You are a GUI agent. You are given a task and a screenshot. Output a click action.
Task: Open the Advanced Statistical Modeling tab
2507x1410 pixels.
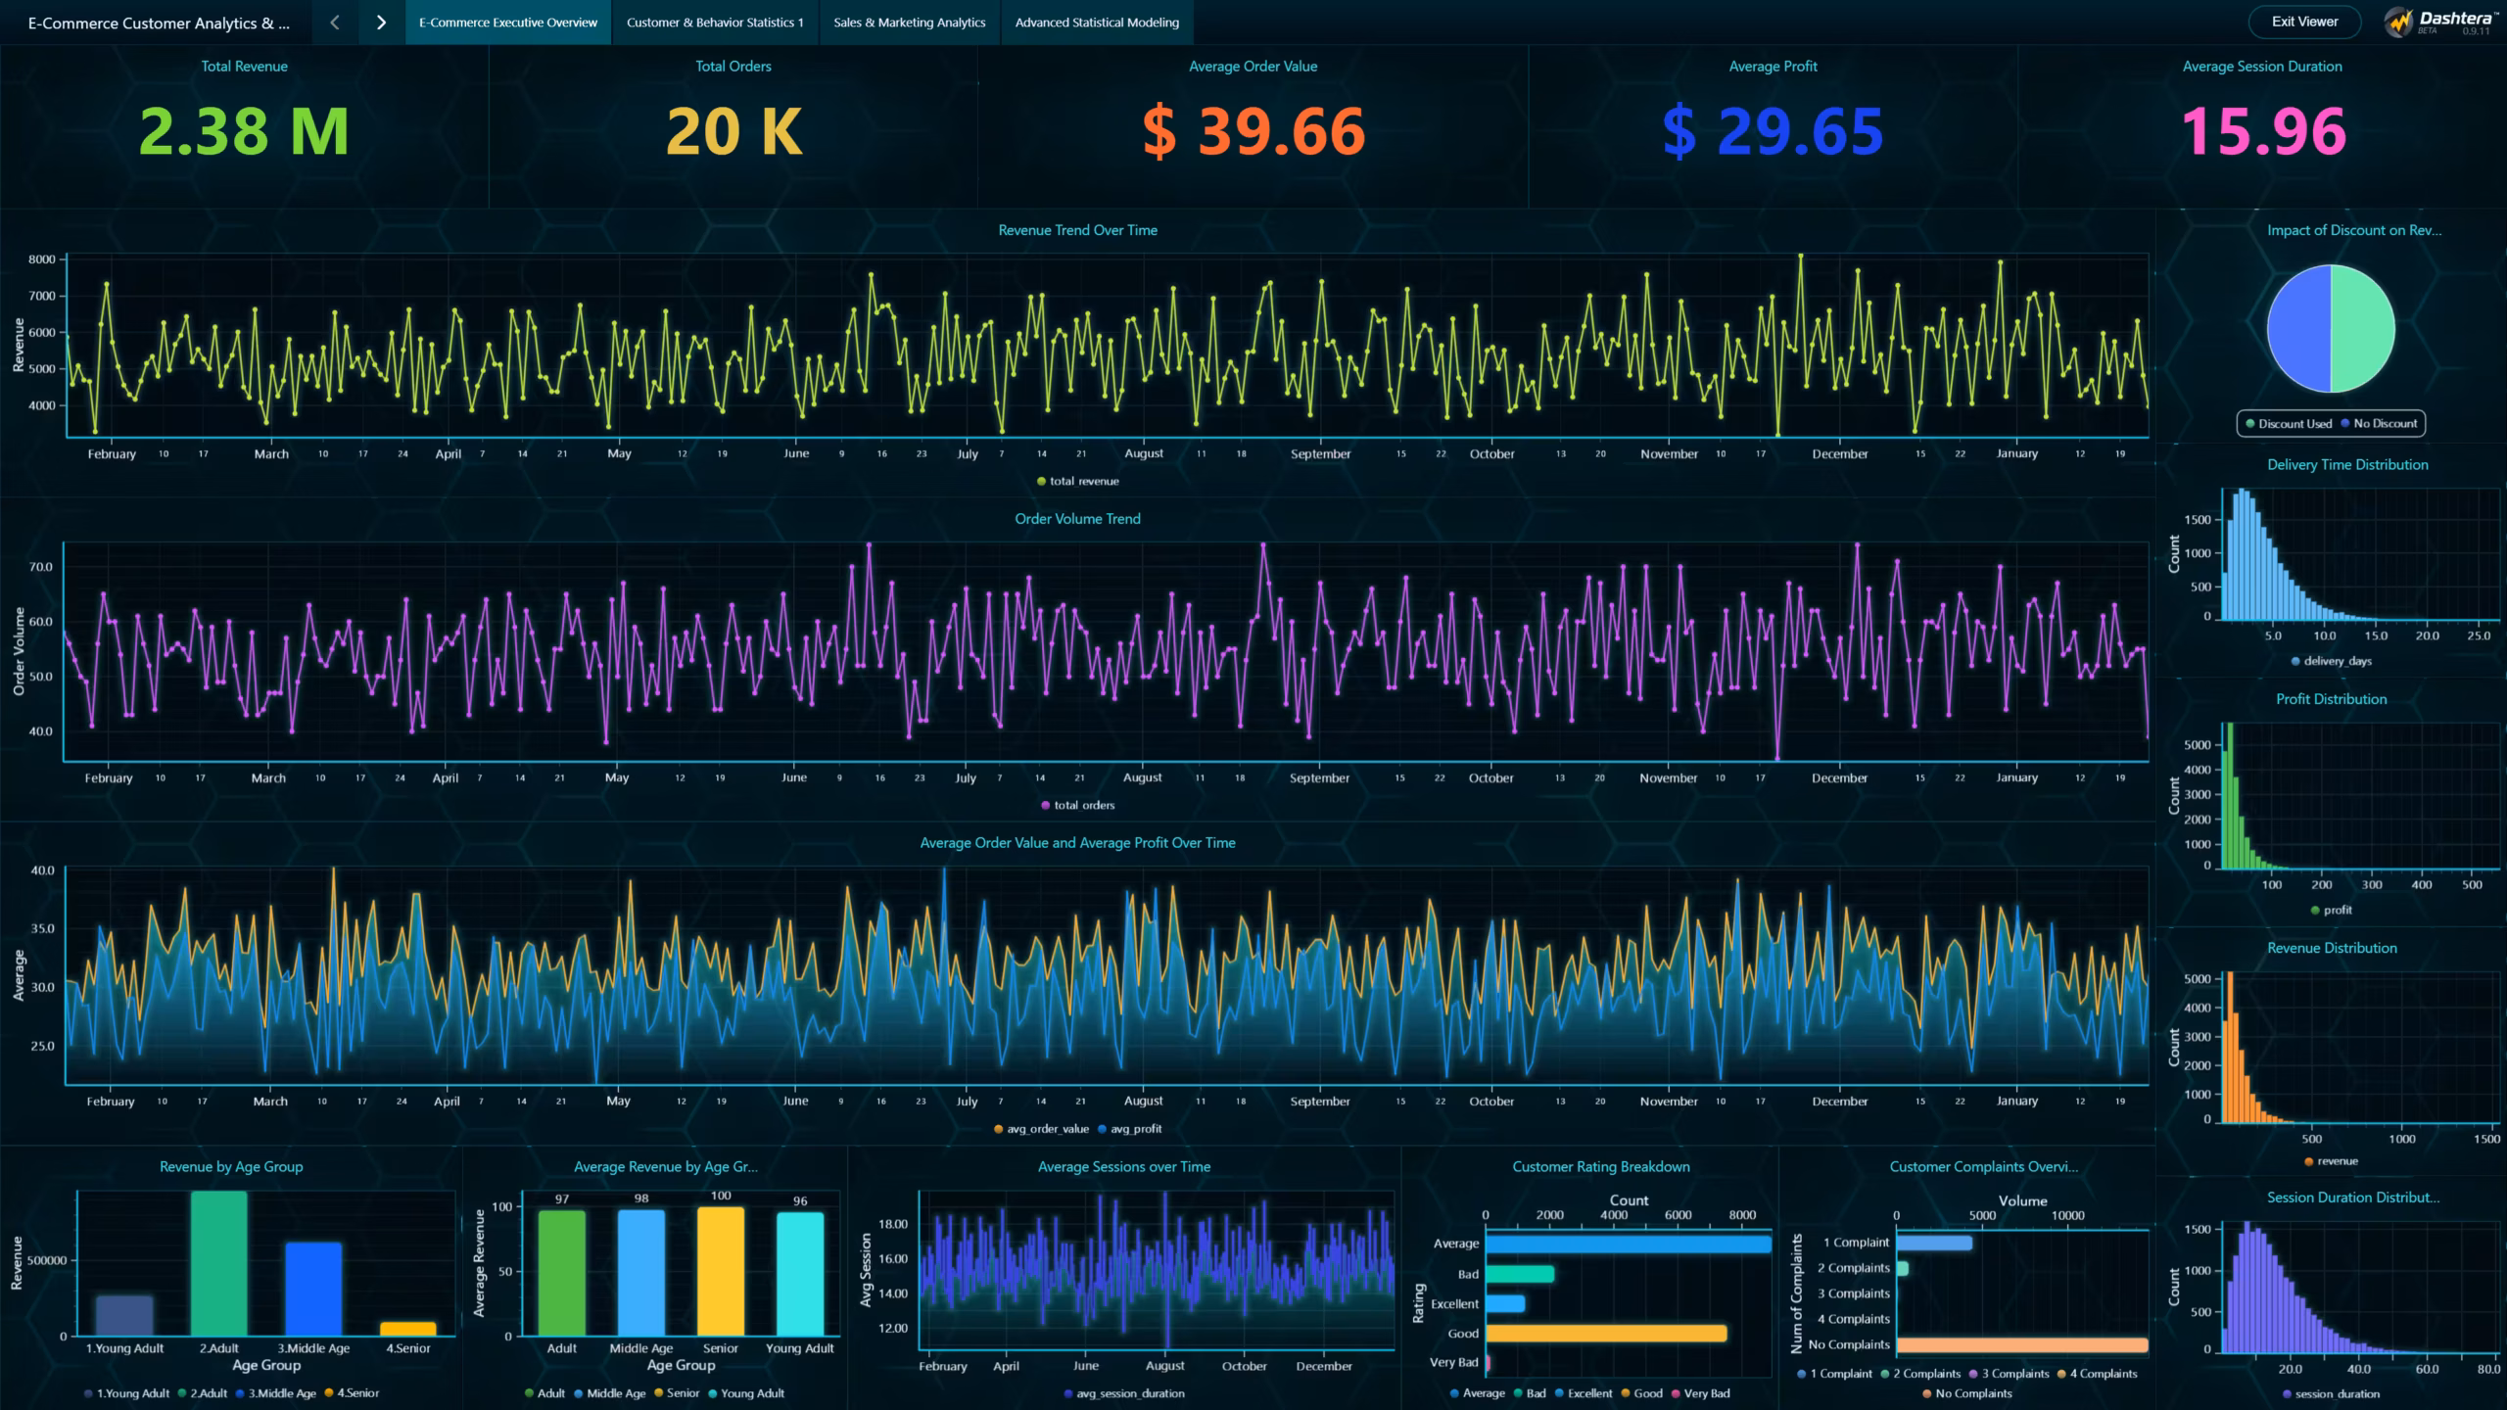(1097, 22)
